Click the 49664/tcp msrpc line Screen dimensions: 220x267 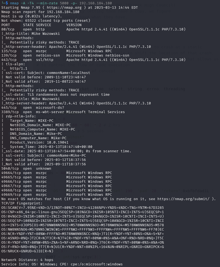pos(57,173)
